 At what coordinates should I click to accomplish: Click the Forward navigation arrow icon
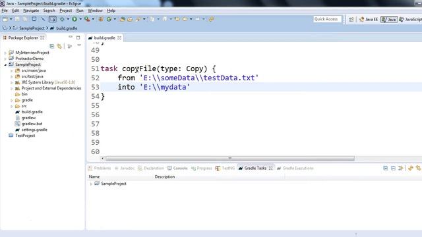[198, 19]
